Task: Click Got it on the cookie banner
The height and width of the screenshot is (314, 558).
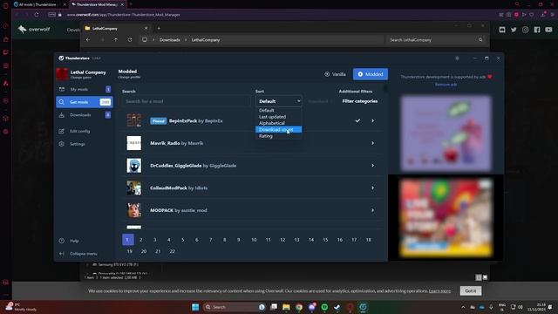Action: 471,290
